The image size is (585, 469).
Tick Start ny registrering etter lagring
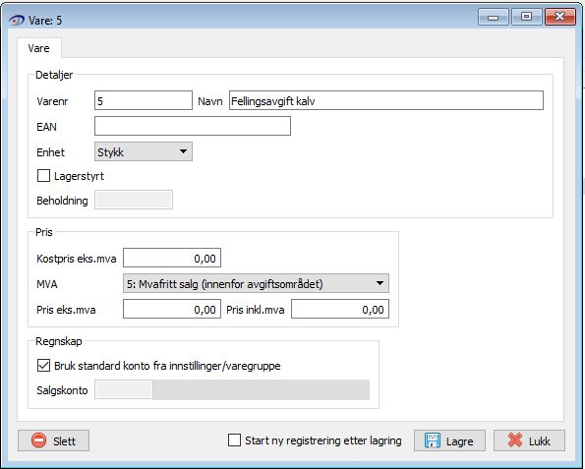pyautogui.click(x=234, y=440)
